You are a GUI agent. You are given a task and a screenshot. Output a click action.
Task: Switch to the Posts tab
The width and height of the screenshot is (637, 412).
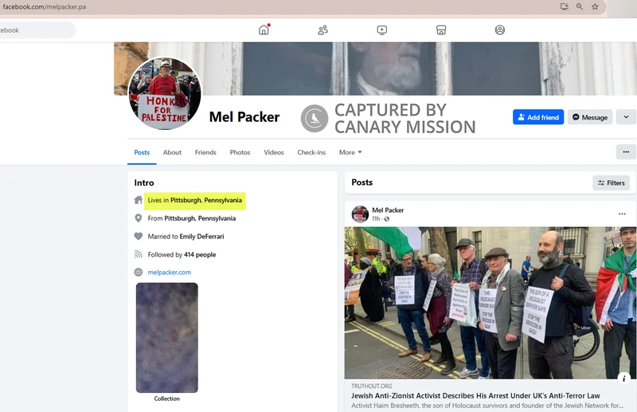(x=142, y=152)
